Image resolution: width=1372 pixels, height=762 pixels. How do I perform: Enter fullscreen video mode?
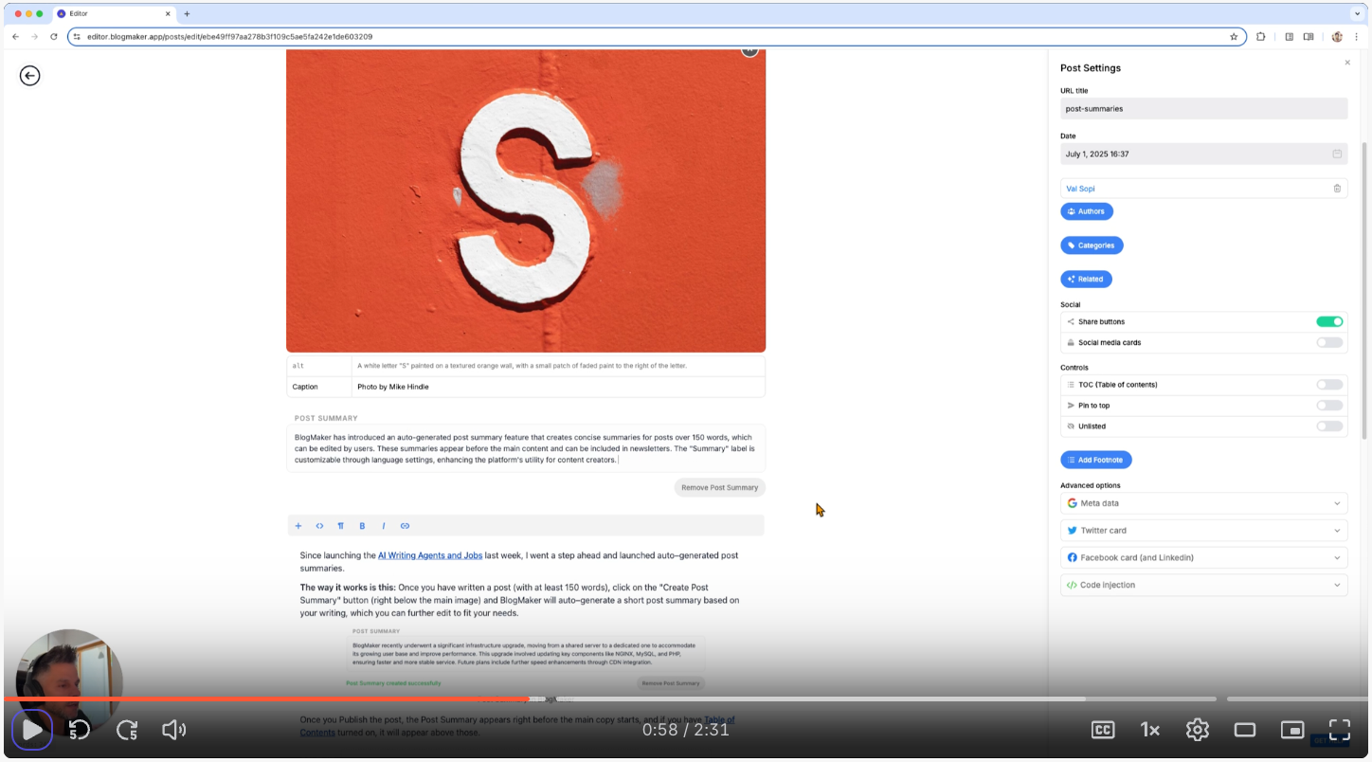pos(1340,730)
